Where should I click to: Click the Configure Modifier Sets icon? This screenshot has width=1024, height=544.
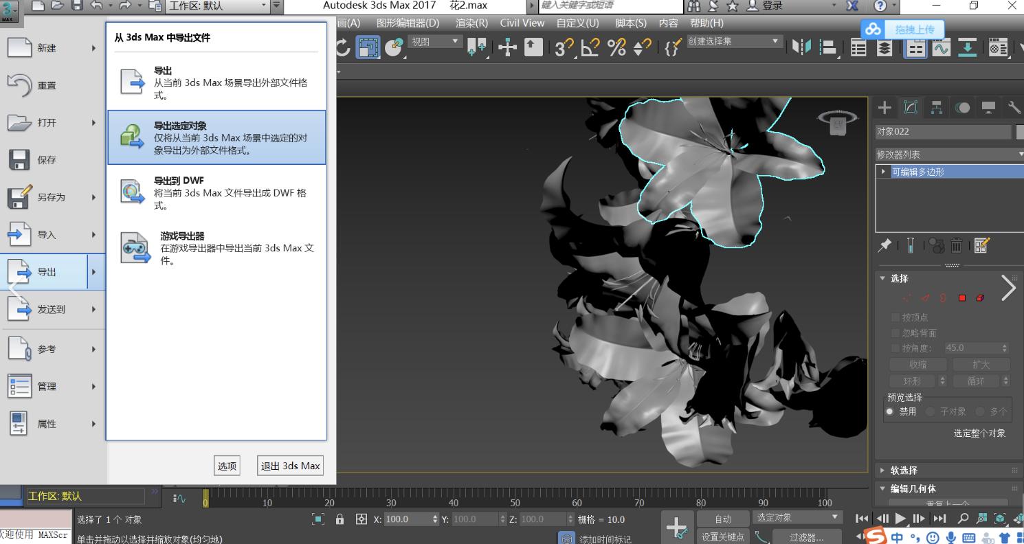981,245
